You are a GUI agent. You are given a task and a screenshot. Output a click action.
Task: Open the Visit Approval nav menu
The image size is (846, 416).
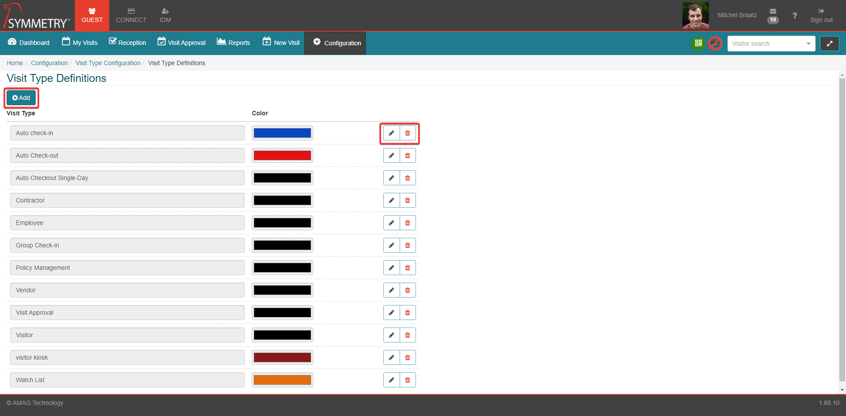[182, 43]
